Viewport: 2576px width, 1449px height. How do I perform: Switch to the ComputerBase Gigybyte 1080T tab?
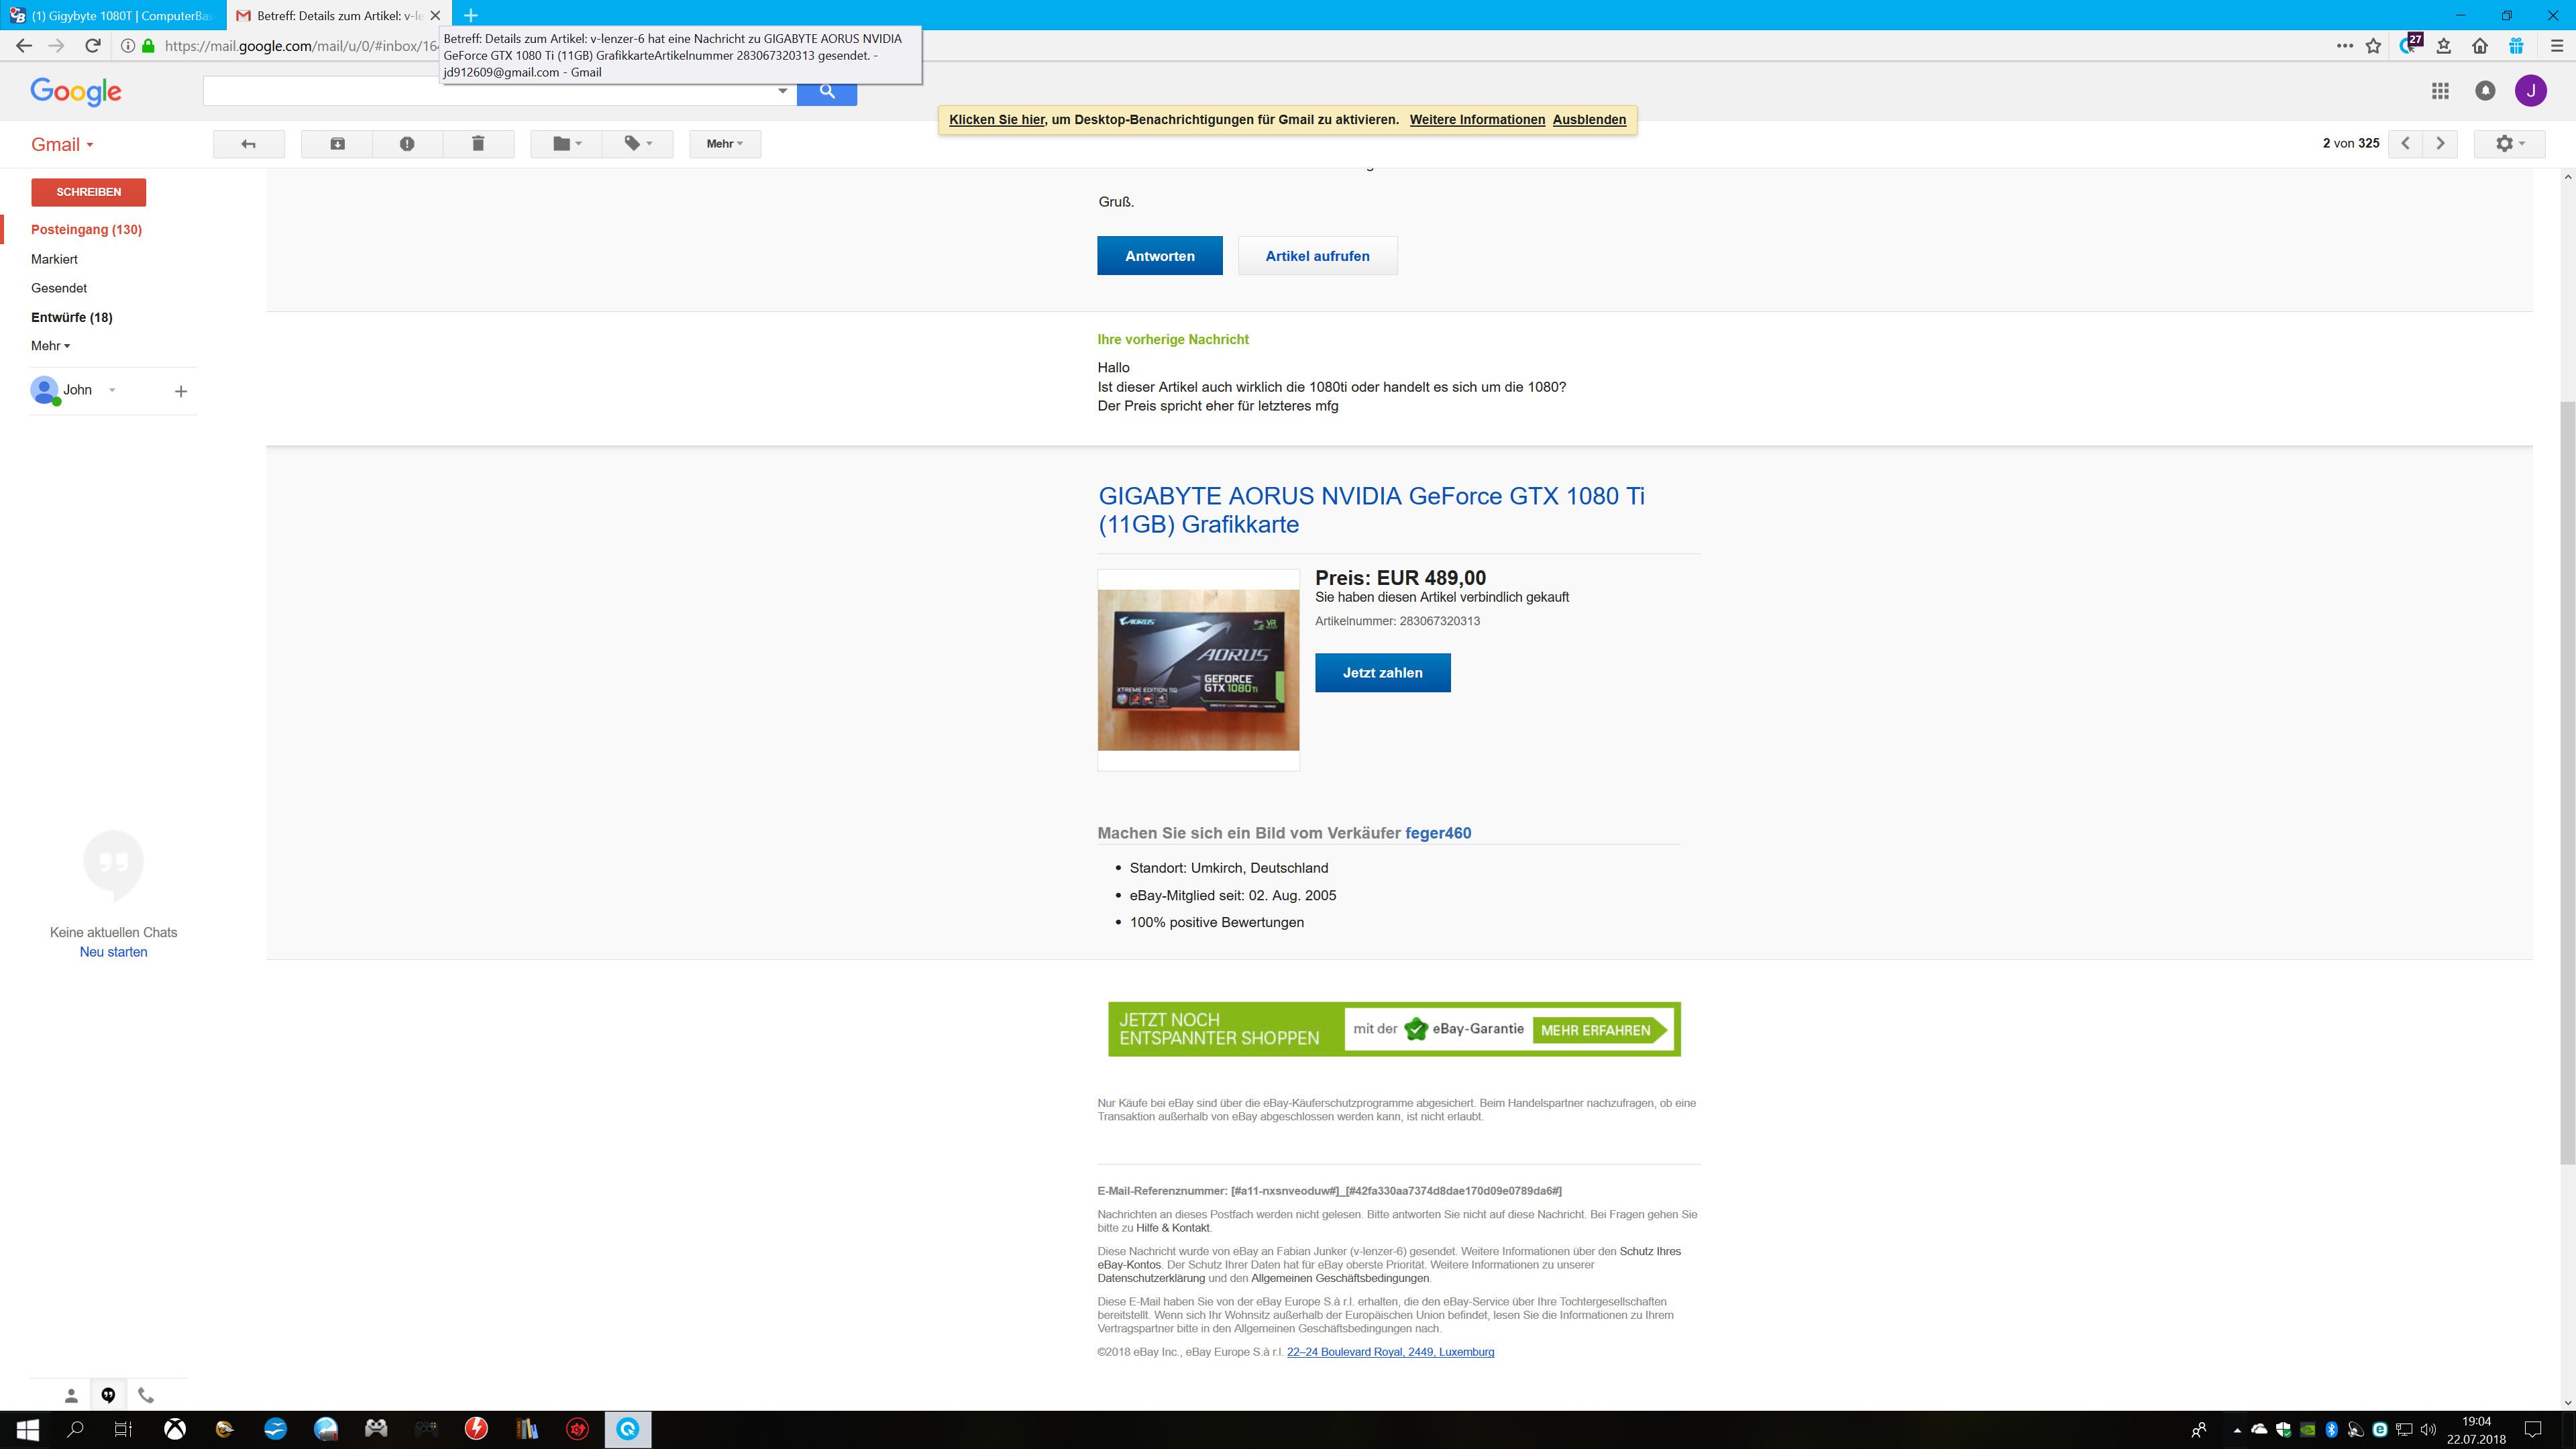click(113, 15)
